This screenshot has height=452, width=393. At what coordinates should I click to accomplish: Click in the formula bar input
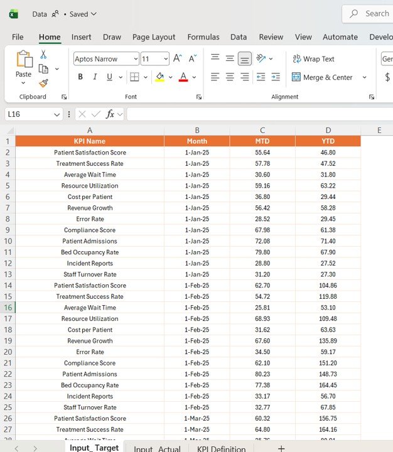coord(259,114)
